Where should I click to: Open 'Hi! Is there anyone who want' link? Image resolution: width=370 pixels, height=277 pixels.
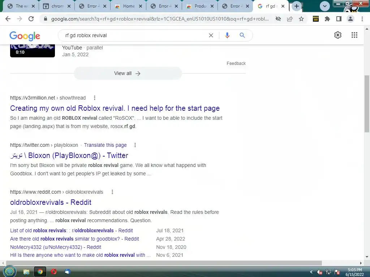pyautogui.click(x=80, y=255)
